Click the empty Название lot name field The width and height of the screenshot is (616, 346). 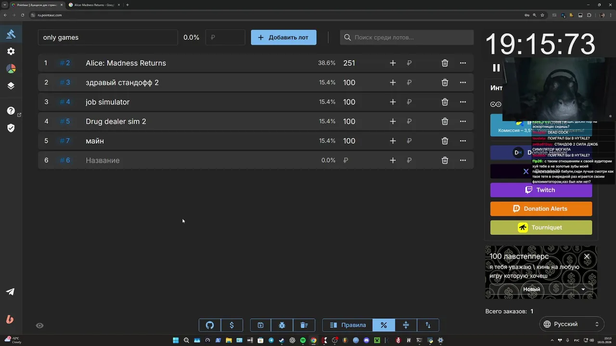click(197, 161)
